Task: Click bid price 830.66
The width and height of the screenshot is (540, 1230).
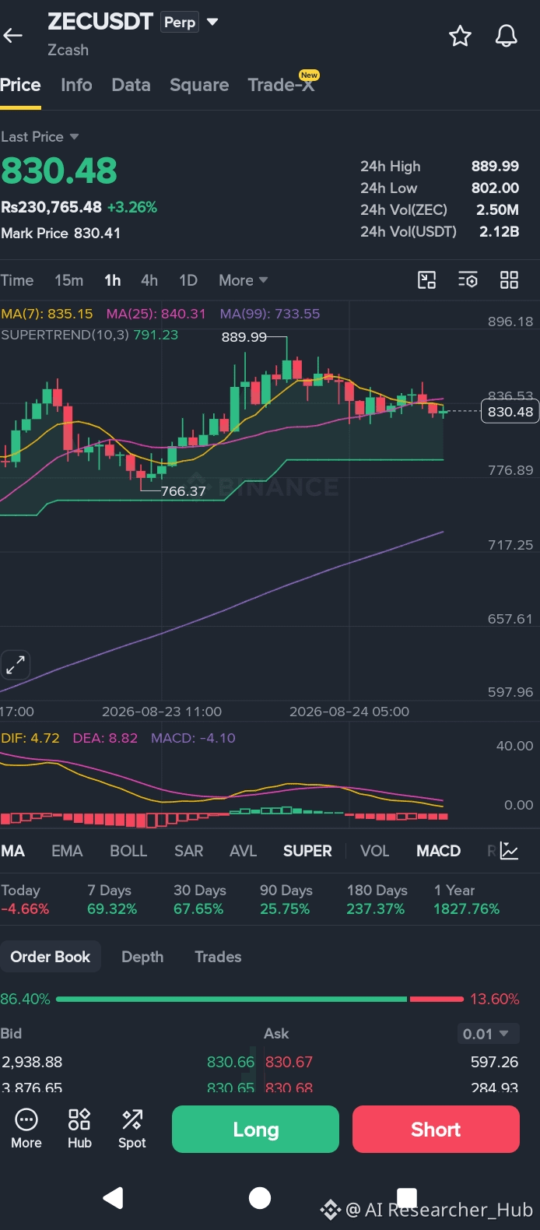Action: (x=230, y=1062)
